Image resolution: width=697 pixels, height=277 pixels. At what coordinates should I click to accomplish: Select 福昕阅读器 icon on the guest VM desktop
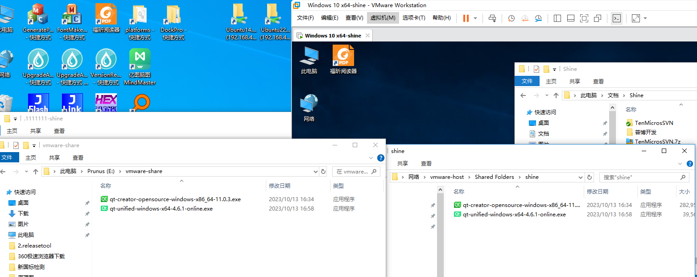(343, 60)
